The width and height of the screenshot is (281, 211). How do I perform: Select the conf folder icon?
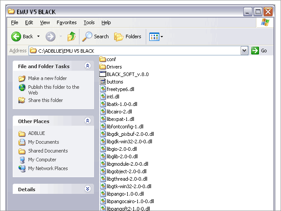coord(103,59)
